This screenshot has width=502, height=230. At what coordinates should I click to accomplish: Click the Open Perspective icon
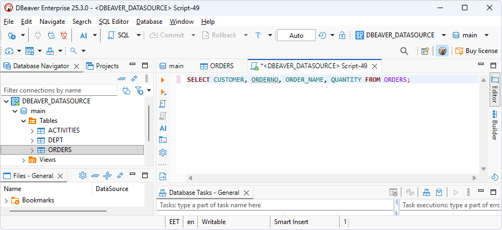coord(425,51)
